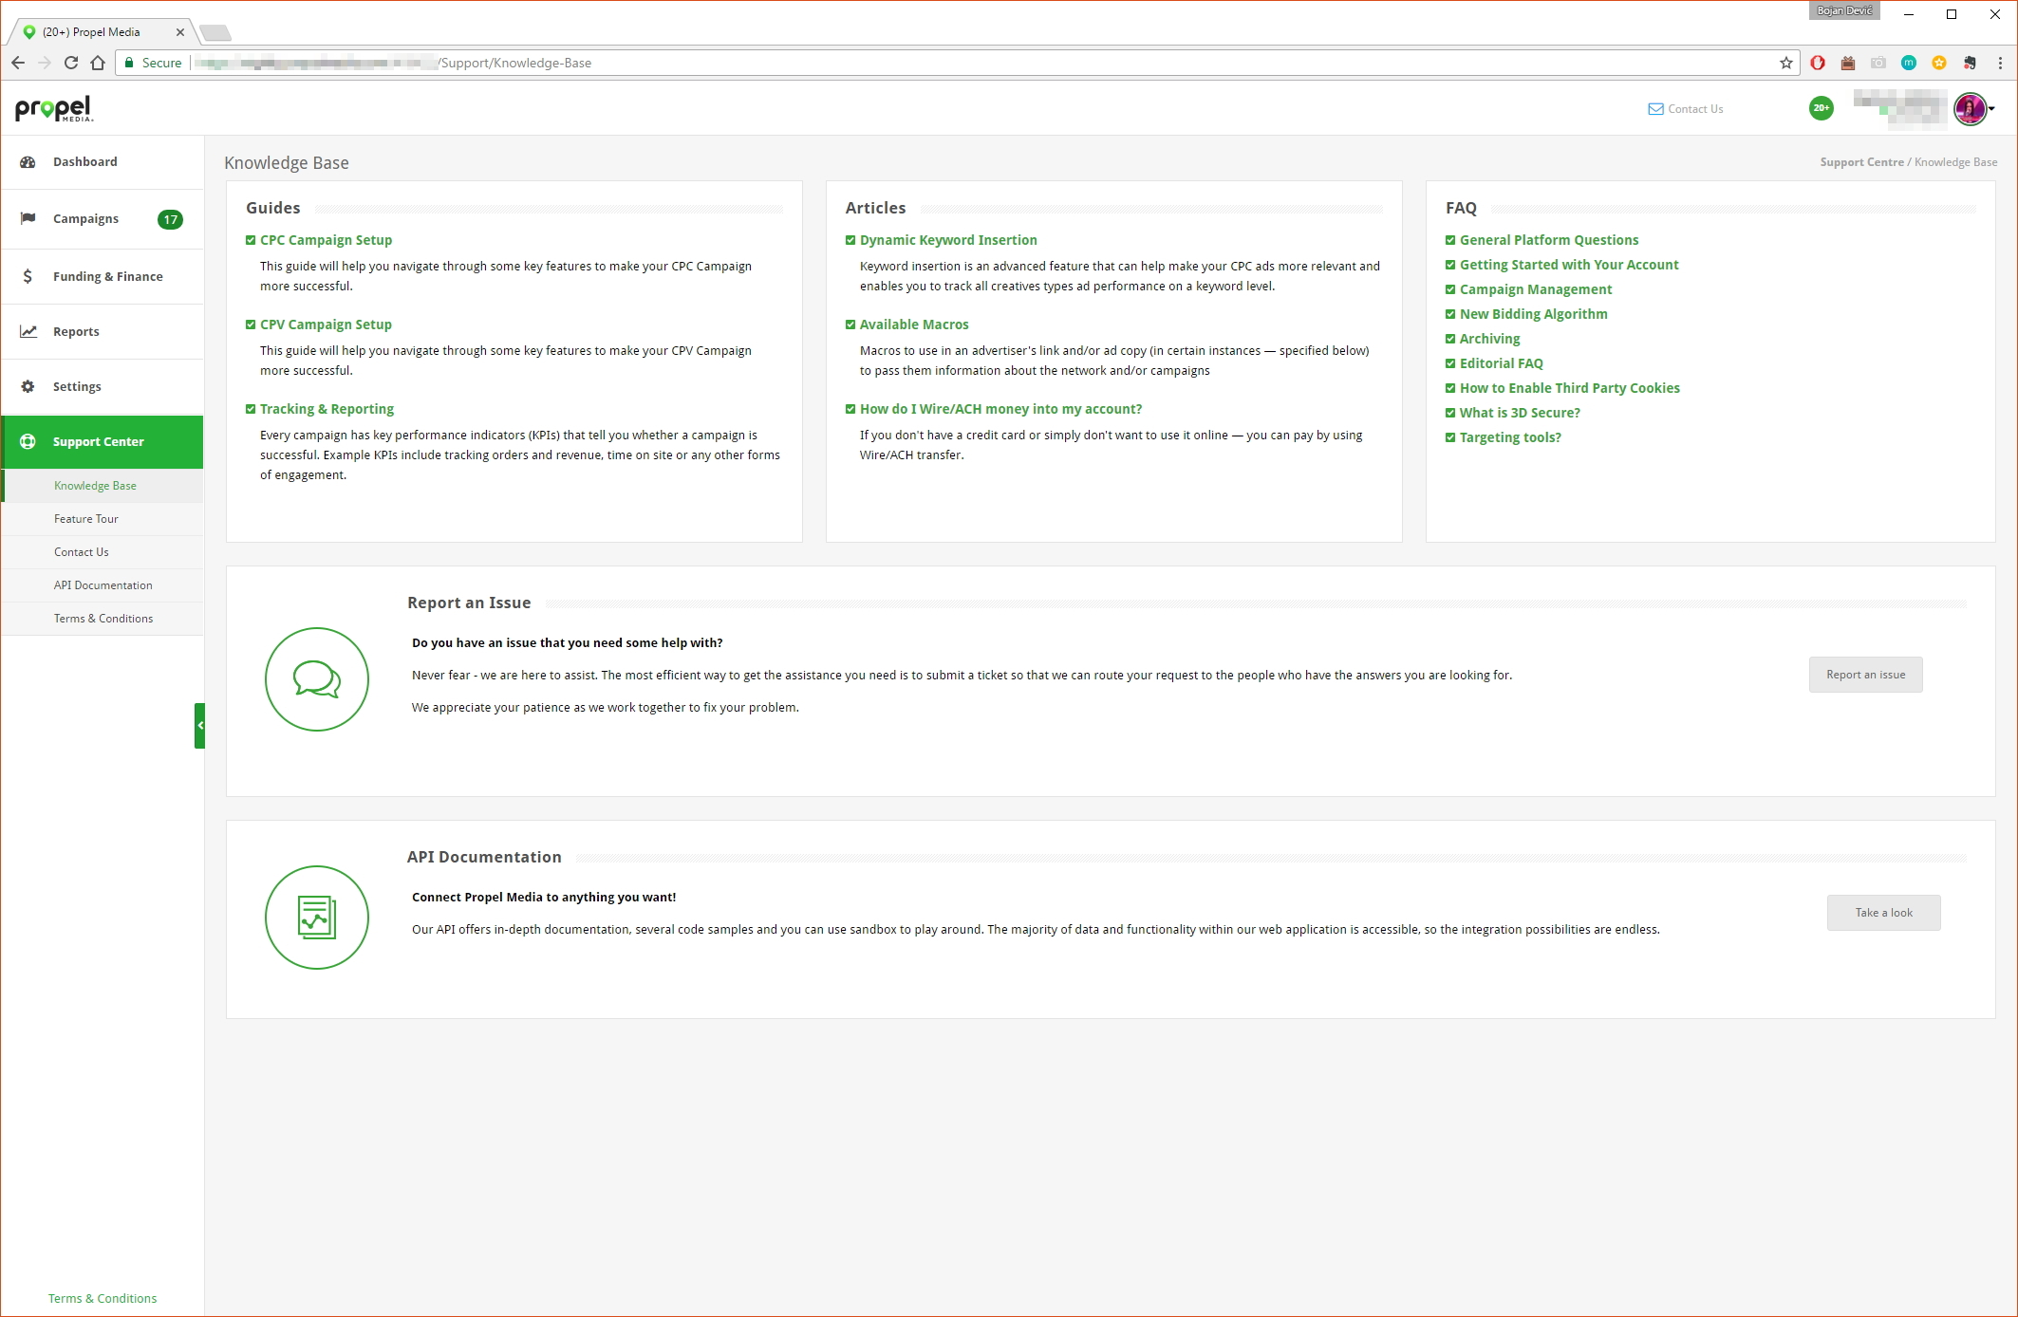Open API Documentation sidebar submenu item
The width and height of the screenshot is (2018, 1317).
point(103,585)
